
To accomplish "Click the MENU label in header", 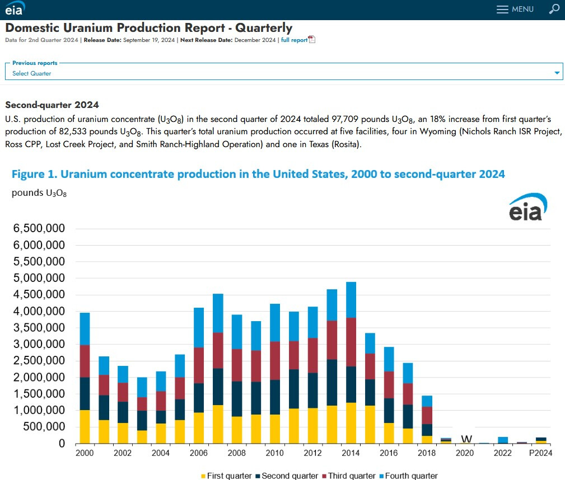I will pyautogui.click(x=522, y=10).
